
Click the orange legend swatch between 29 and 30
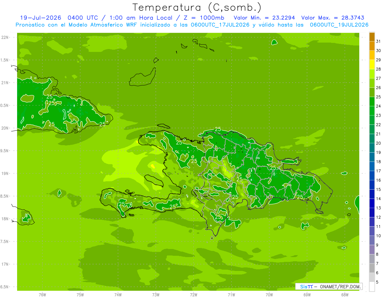(372, 55)
